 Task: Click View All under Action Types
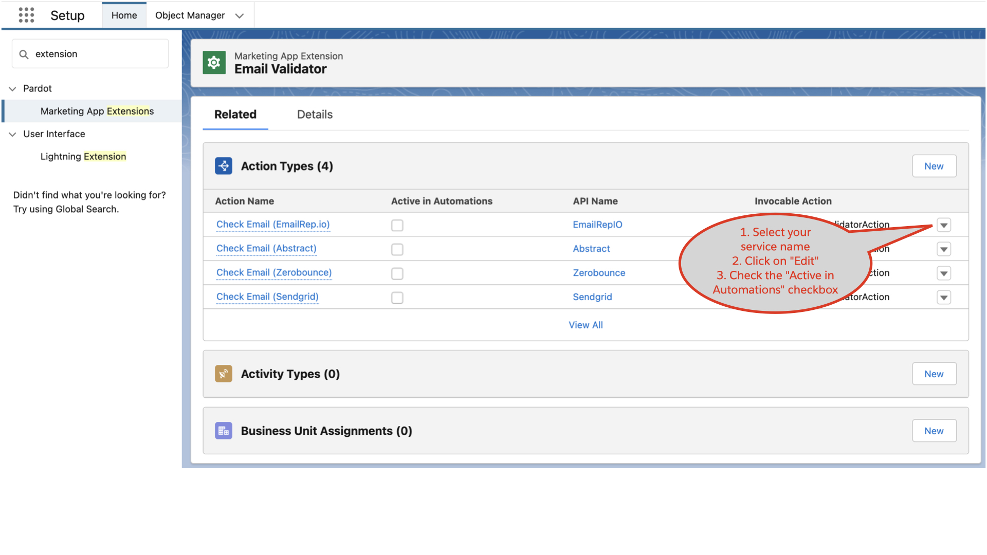point(586,325)
